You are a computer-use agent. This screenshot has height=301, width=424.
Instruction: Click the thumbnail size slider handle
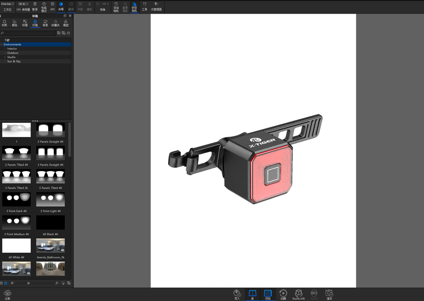click(x=29, y=283)
